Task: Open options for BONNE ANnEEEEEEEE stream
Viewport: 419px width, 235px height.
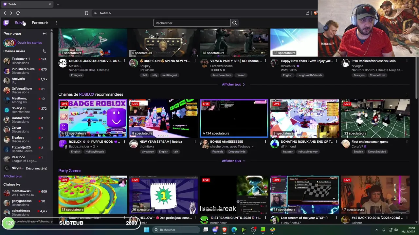Action: [265, 142]
